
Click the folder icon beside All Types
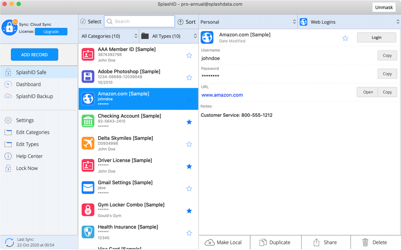(145, 36)
